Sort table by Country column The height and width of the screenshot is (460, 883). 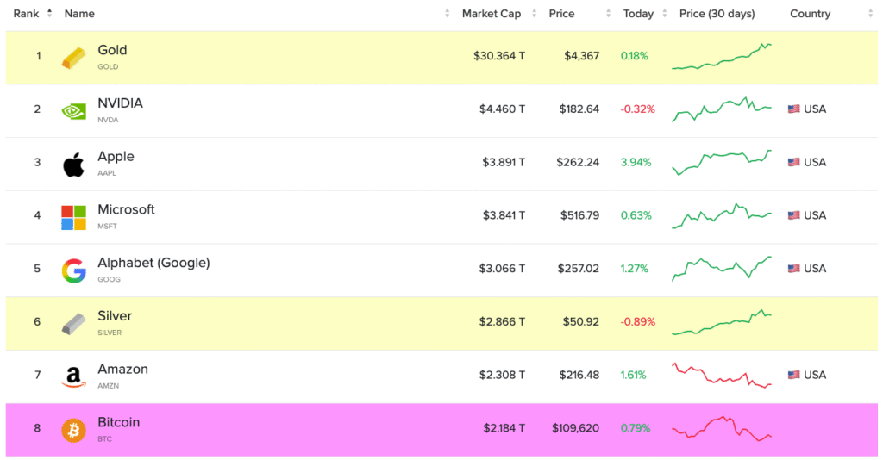point(810,14)
